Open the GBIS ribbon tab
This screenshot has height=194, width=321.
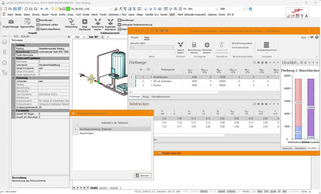(172, 14)
